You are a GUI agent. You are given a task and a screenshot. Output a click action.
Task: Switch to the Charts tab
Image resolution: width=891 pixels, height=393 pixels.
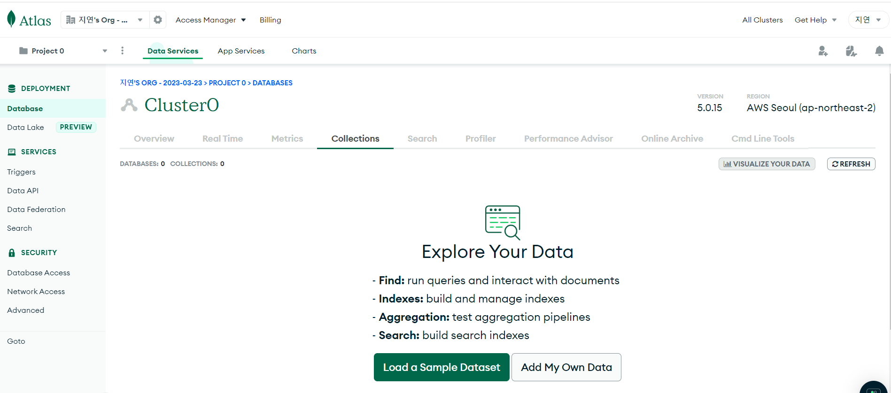point(304,51)
